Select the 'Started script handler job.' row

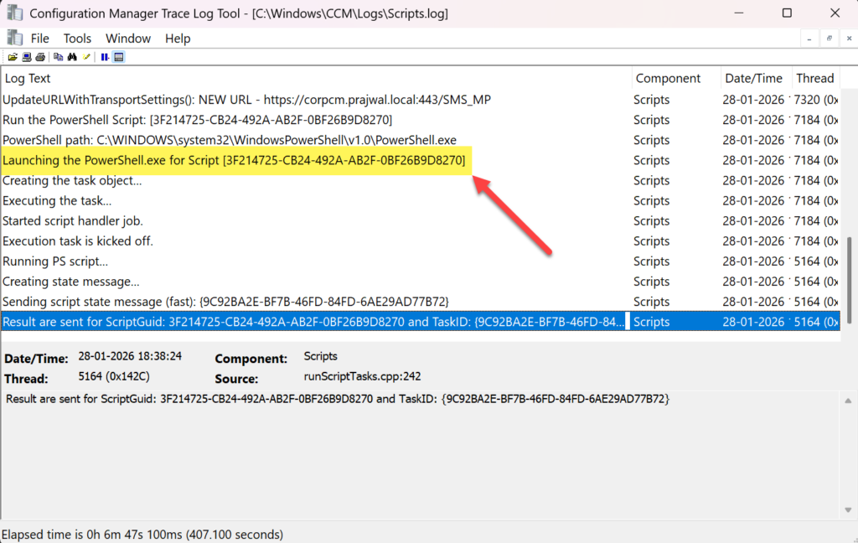point(421,221)
